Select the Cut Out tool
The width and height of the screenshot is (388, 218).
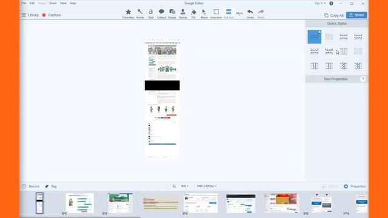coord(229,13)
